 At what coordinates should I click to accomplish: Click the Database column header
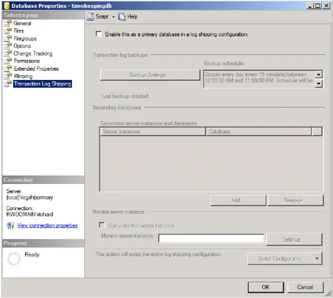pyautogui.click(x=259, y=131)
